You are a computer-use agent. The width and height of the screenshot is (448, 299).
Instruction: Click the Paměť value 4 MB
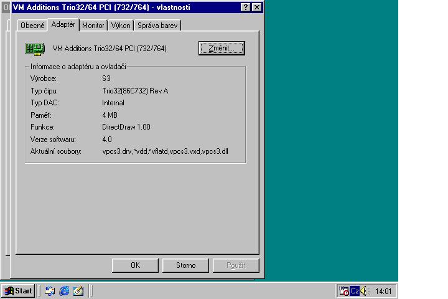[x=110, y=115]
